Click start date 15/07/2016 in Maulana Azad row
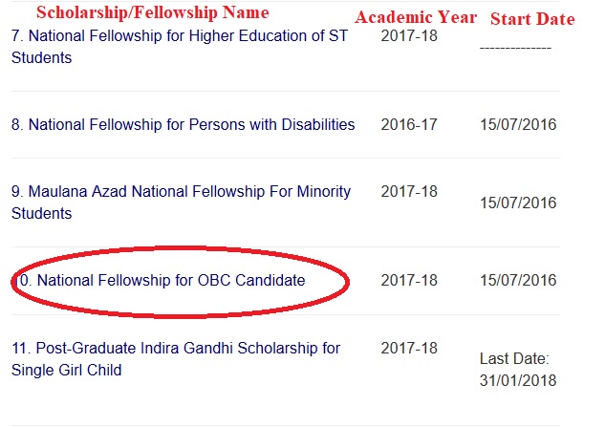 [518, 203]
